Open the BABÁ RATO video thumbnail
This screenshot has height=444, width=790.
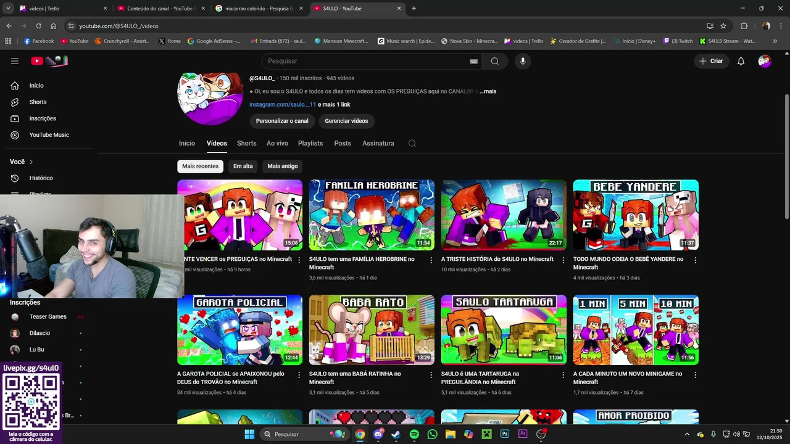coord(372,329)
